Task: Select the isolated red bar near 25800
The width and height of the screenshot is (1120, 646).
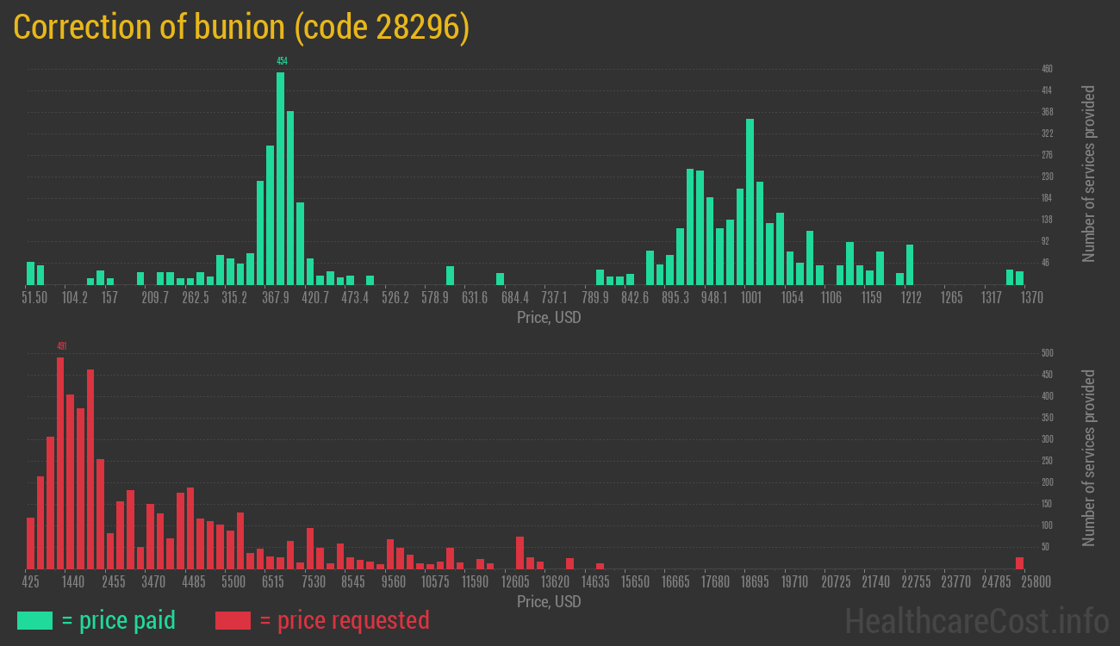Action: pyautogui.click(x=1020, y=562)
